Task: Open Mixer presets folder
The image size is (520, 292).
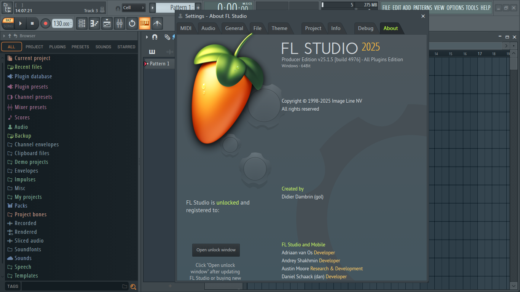Action: (27, 107)
